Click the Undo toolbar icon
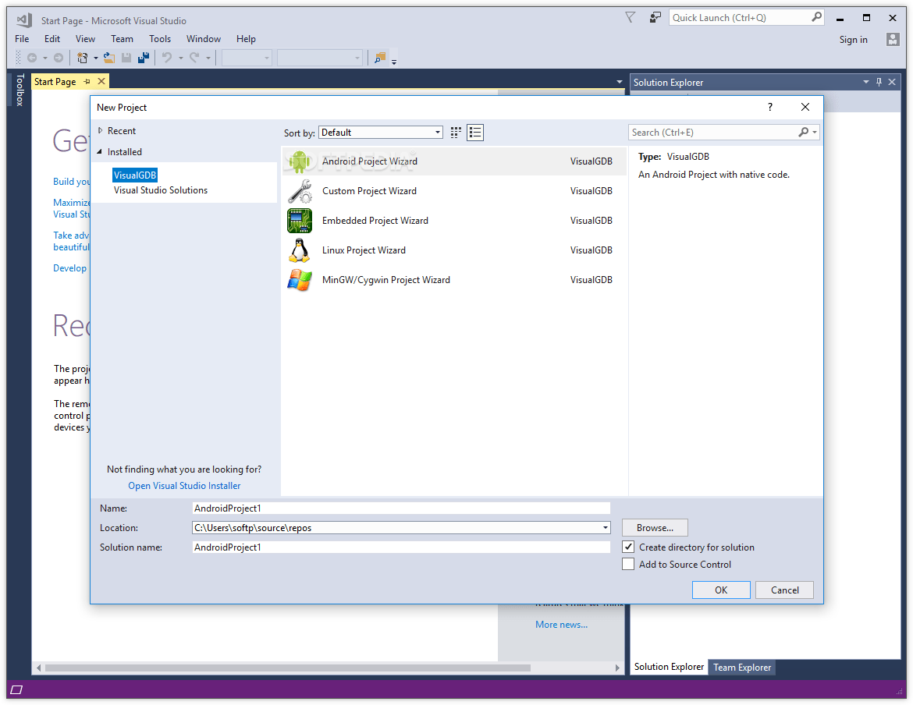913x705 pixels. [x=167, y=58]
